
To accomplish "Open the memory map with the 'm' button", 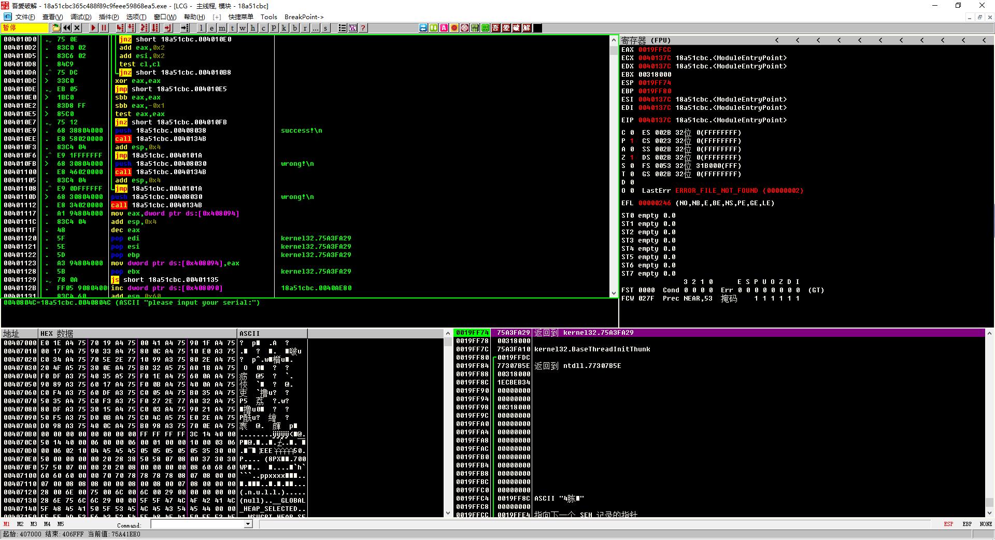I will [222, 28].
